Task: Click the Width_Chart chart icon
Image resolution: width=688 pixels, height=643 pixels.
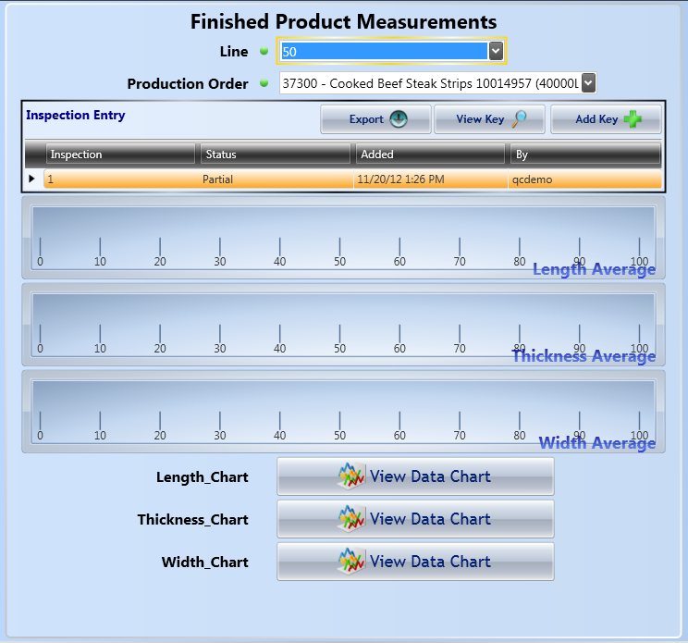Action: click(352, 562)
